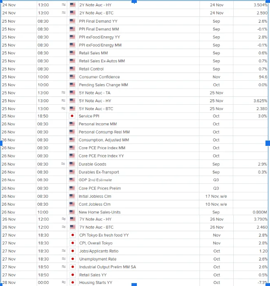The image size is (270, 286).
Task: Click the 'Cont Jobless Clm' event name
Action: 94,204
